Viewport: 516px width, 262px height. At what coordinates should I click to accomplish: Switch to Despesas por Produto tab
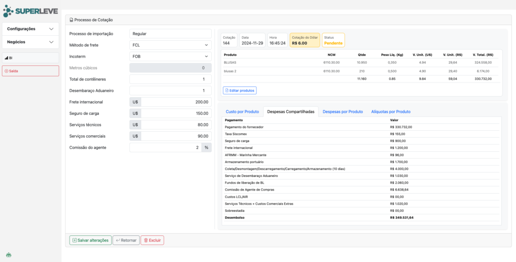point(343,111)
